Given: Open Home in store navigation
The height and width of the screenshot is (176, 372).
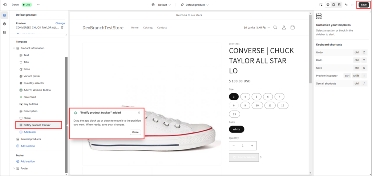Looking at the screenshot, I should click(135, 28).
